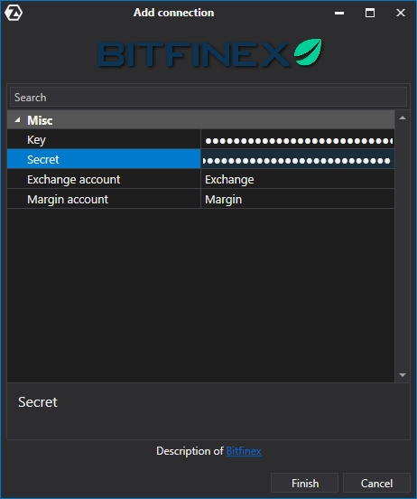Select the Key property label
This screenshot has width=417, height=499.
point(36,140)
